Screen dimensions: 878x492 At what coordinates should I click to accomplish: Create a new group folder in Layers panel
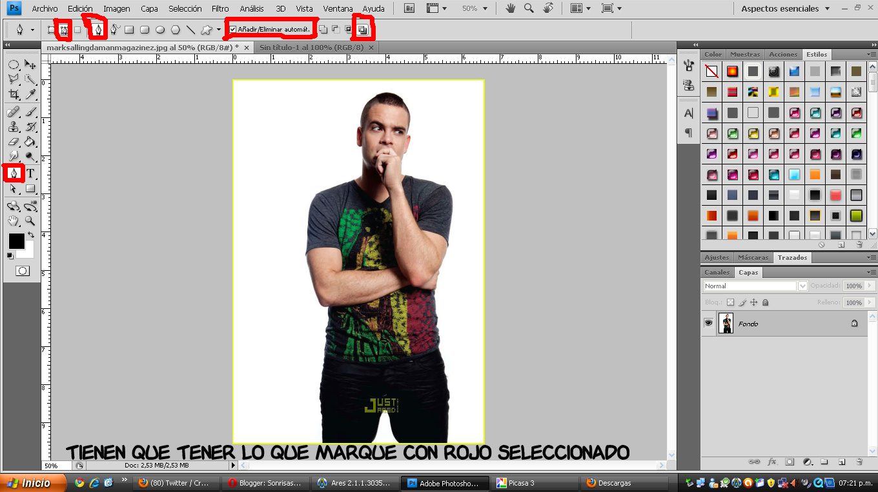(x=824, y=462)
